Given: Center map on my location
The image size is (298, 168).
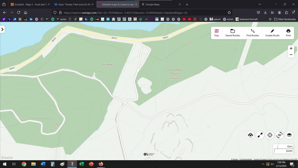Looking at the screenshot, I should coord(270,135).
